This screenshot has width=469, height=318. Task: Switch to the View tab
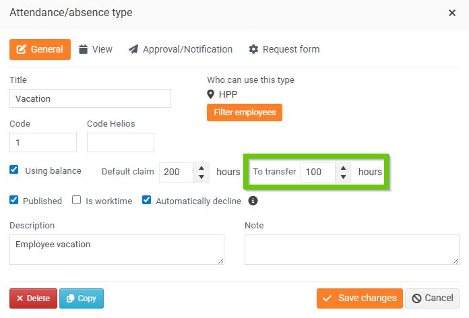pos(96,49)
